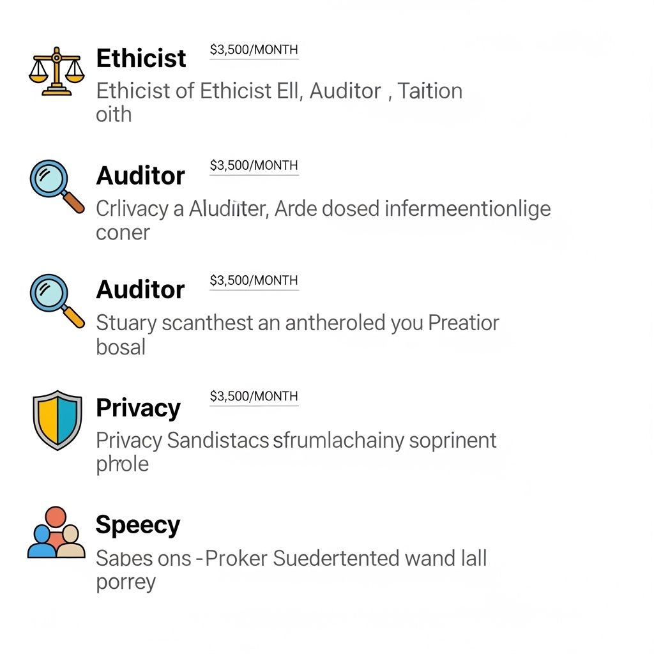The width and height of the screenshot is (654, 654).
Task: Click the "Crlivacy a Aludiiter" description text
Action: pyautogui.click(x=323, y=209)
